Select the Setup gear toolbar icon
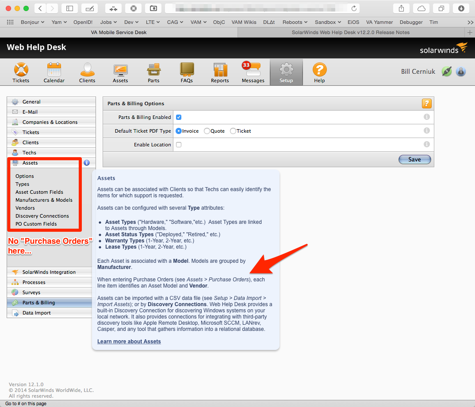475x407 pixels. 286,73
